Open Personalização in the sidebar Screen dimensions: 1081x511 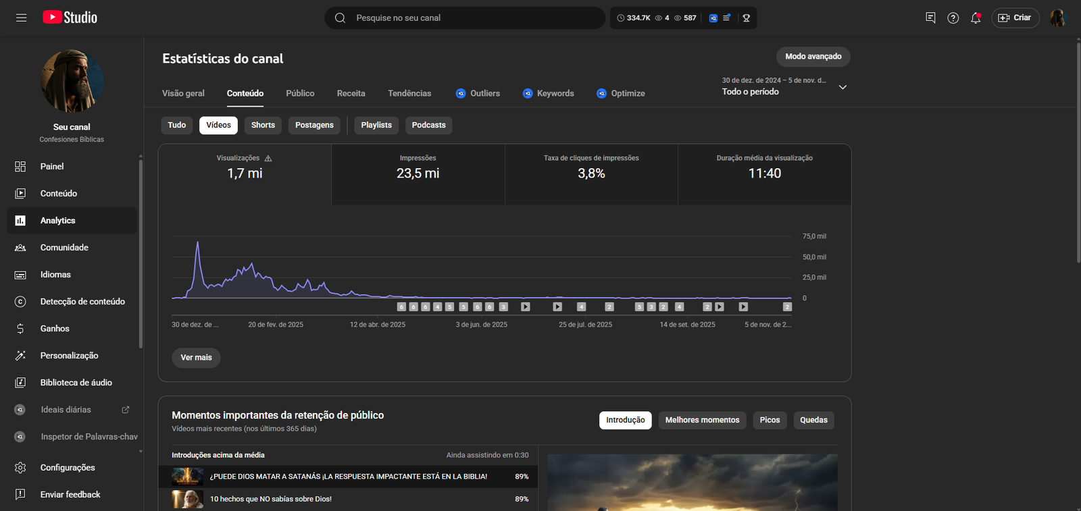coord(69,356)
